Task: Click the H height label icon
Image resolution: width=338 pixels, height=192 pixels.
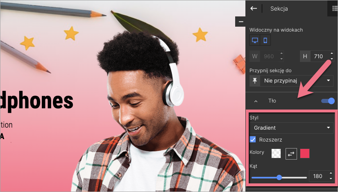Action: pos(305,56)
